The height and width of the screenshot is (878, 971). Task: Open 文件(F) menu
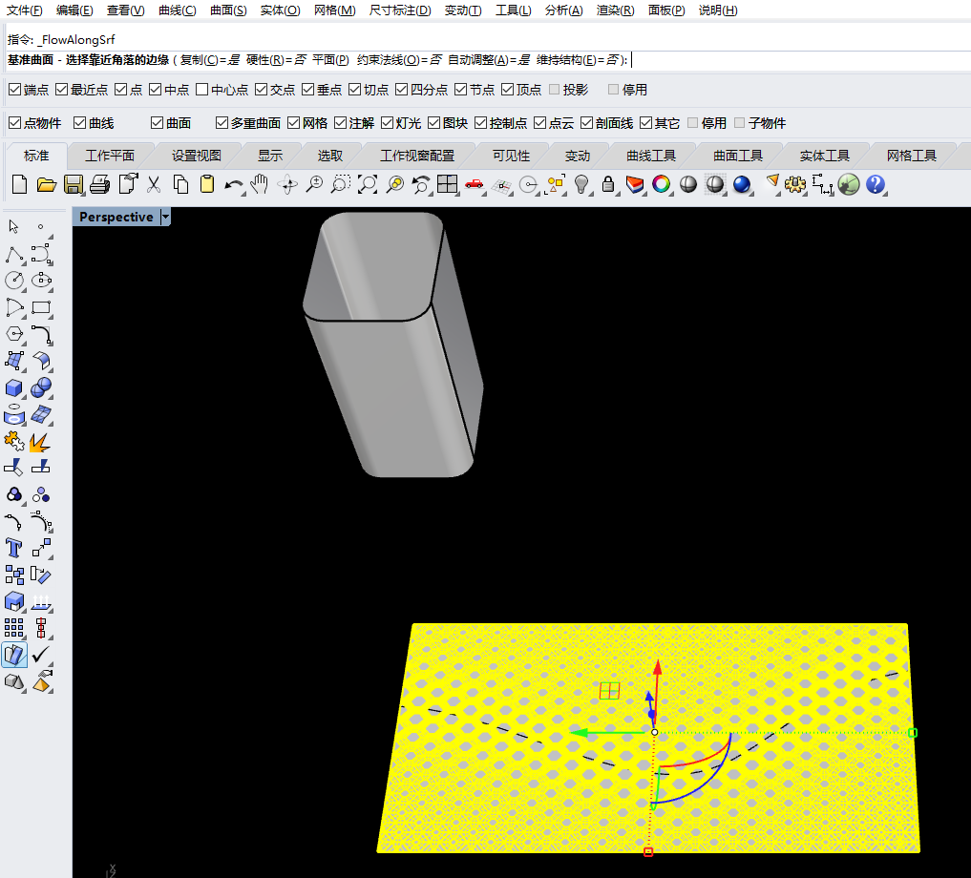[x=24, y=10]
